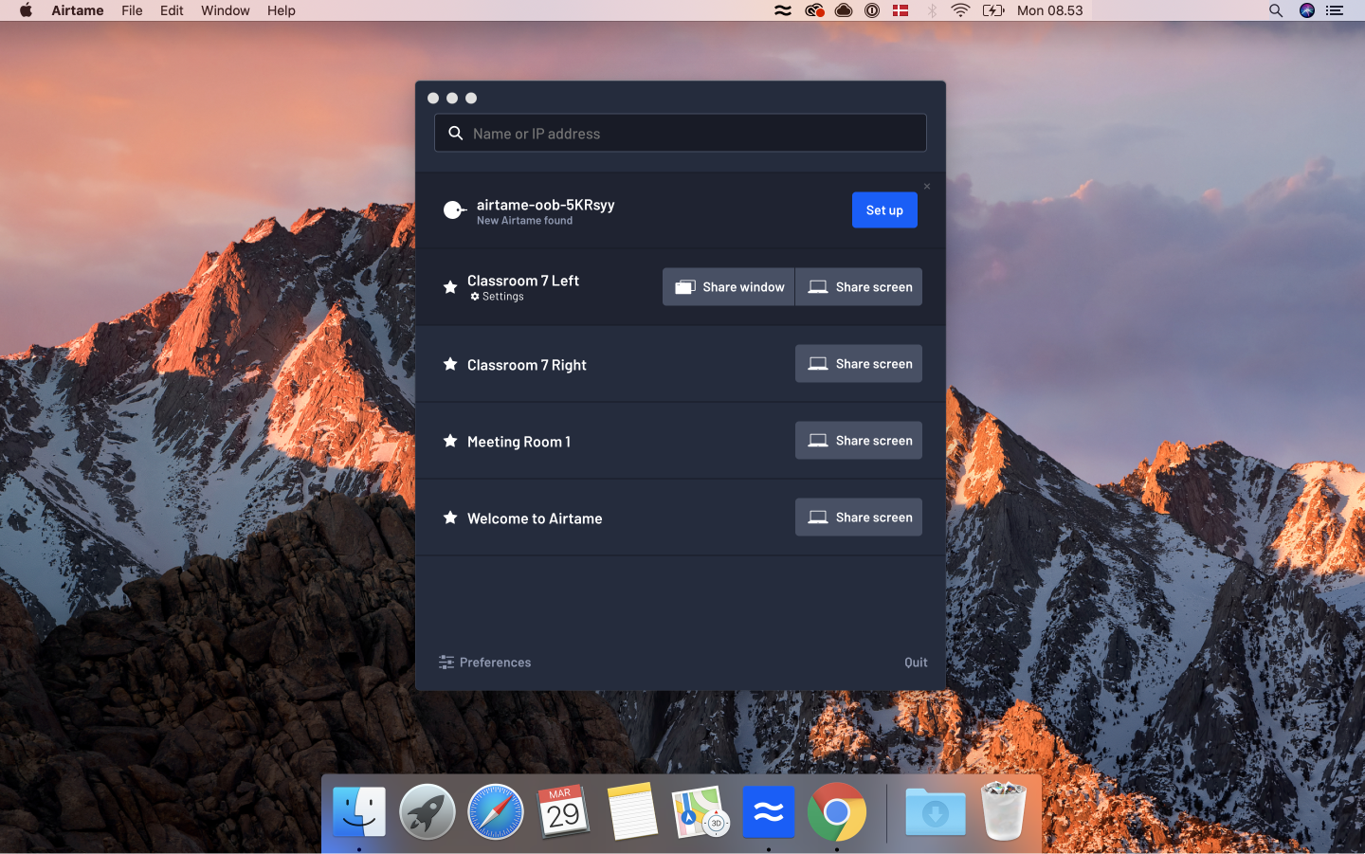Open the Downloads folder in Dock
The width and height of the screenshot is (1365, 854).
(936, 812)
